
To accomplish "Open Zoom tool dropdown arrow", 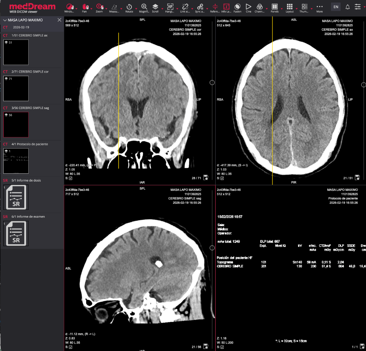I will pyautogui.click(x=106, y=9).
